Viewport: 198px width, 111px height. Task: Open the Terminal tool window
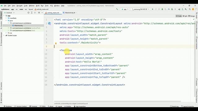click(x=33, y=106)
